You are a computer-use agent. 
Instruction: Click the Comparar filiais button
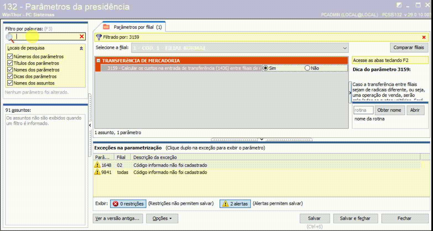tap(409, 48)
